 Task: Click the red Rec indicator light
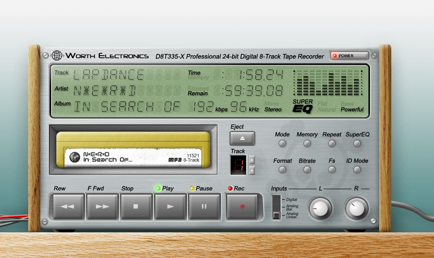[x=230, y=188]
